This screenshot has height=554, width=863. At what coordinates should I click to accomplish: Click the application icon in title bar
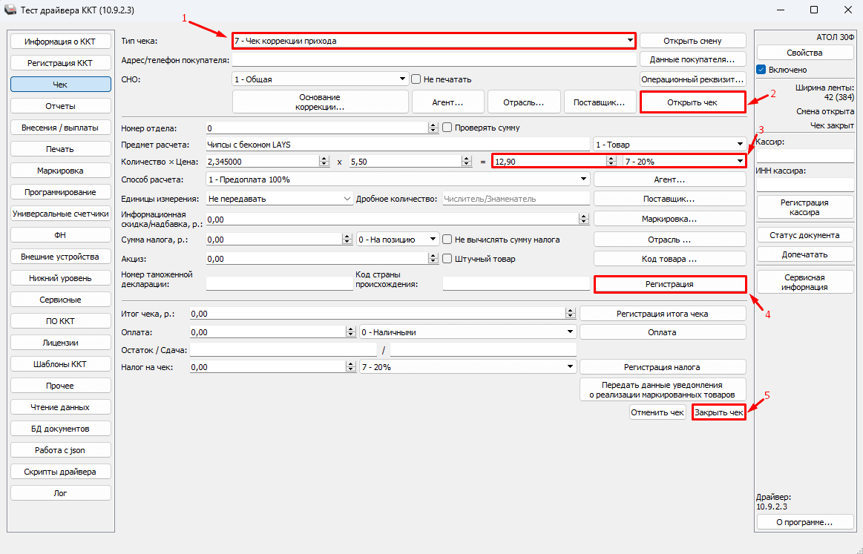10,10
